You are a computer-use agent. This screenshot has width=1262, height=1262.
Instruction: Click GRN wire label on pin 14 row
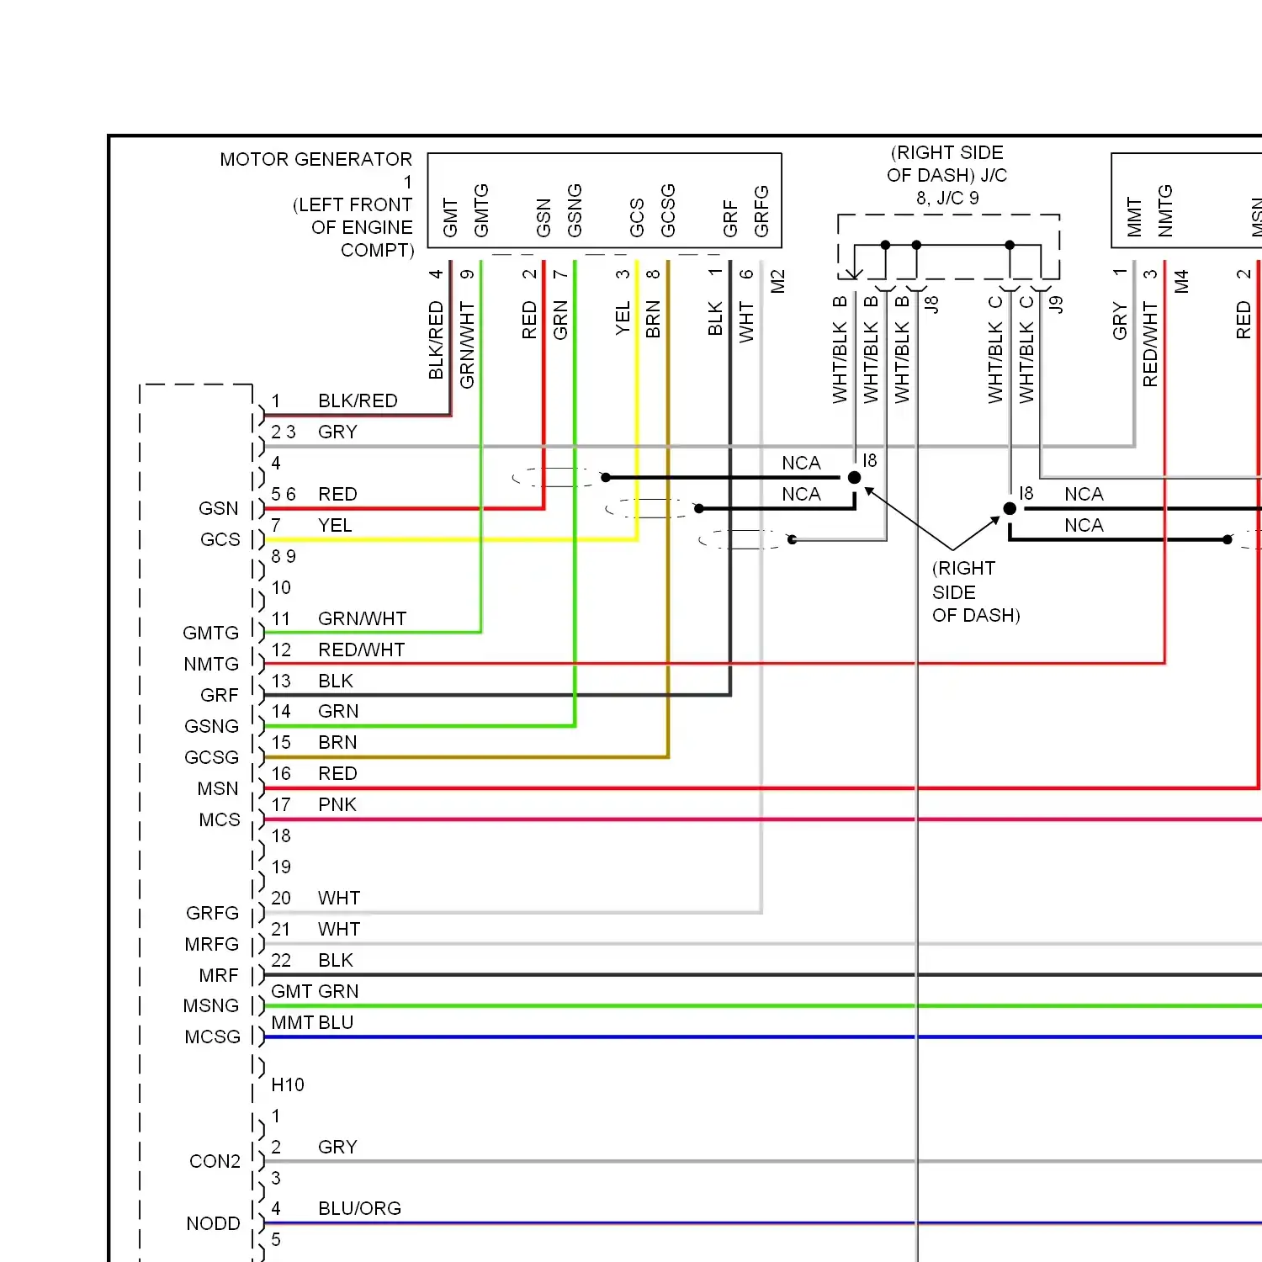tap(338, 711)
